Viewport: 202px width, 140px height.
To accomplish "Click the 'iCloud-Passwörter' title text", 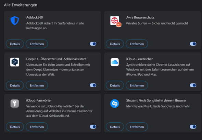I will click(39, 100).
